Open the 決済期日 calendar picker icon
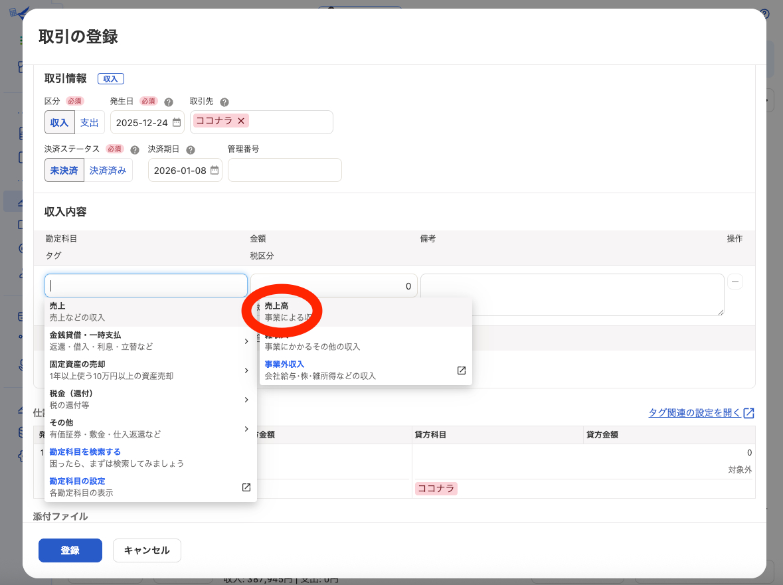 215,171
